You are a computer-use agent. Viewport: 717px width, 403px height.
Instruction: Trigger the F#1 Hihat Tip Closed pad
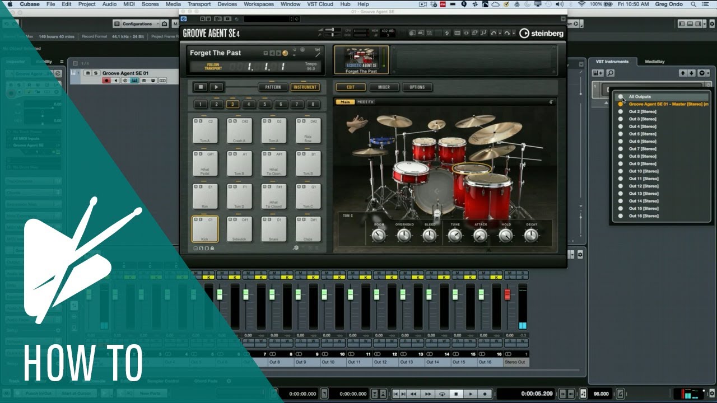click(x=273, y=196)
